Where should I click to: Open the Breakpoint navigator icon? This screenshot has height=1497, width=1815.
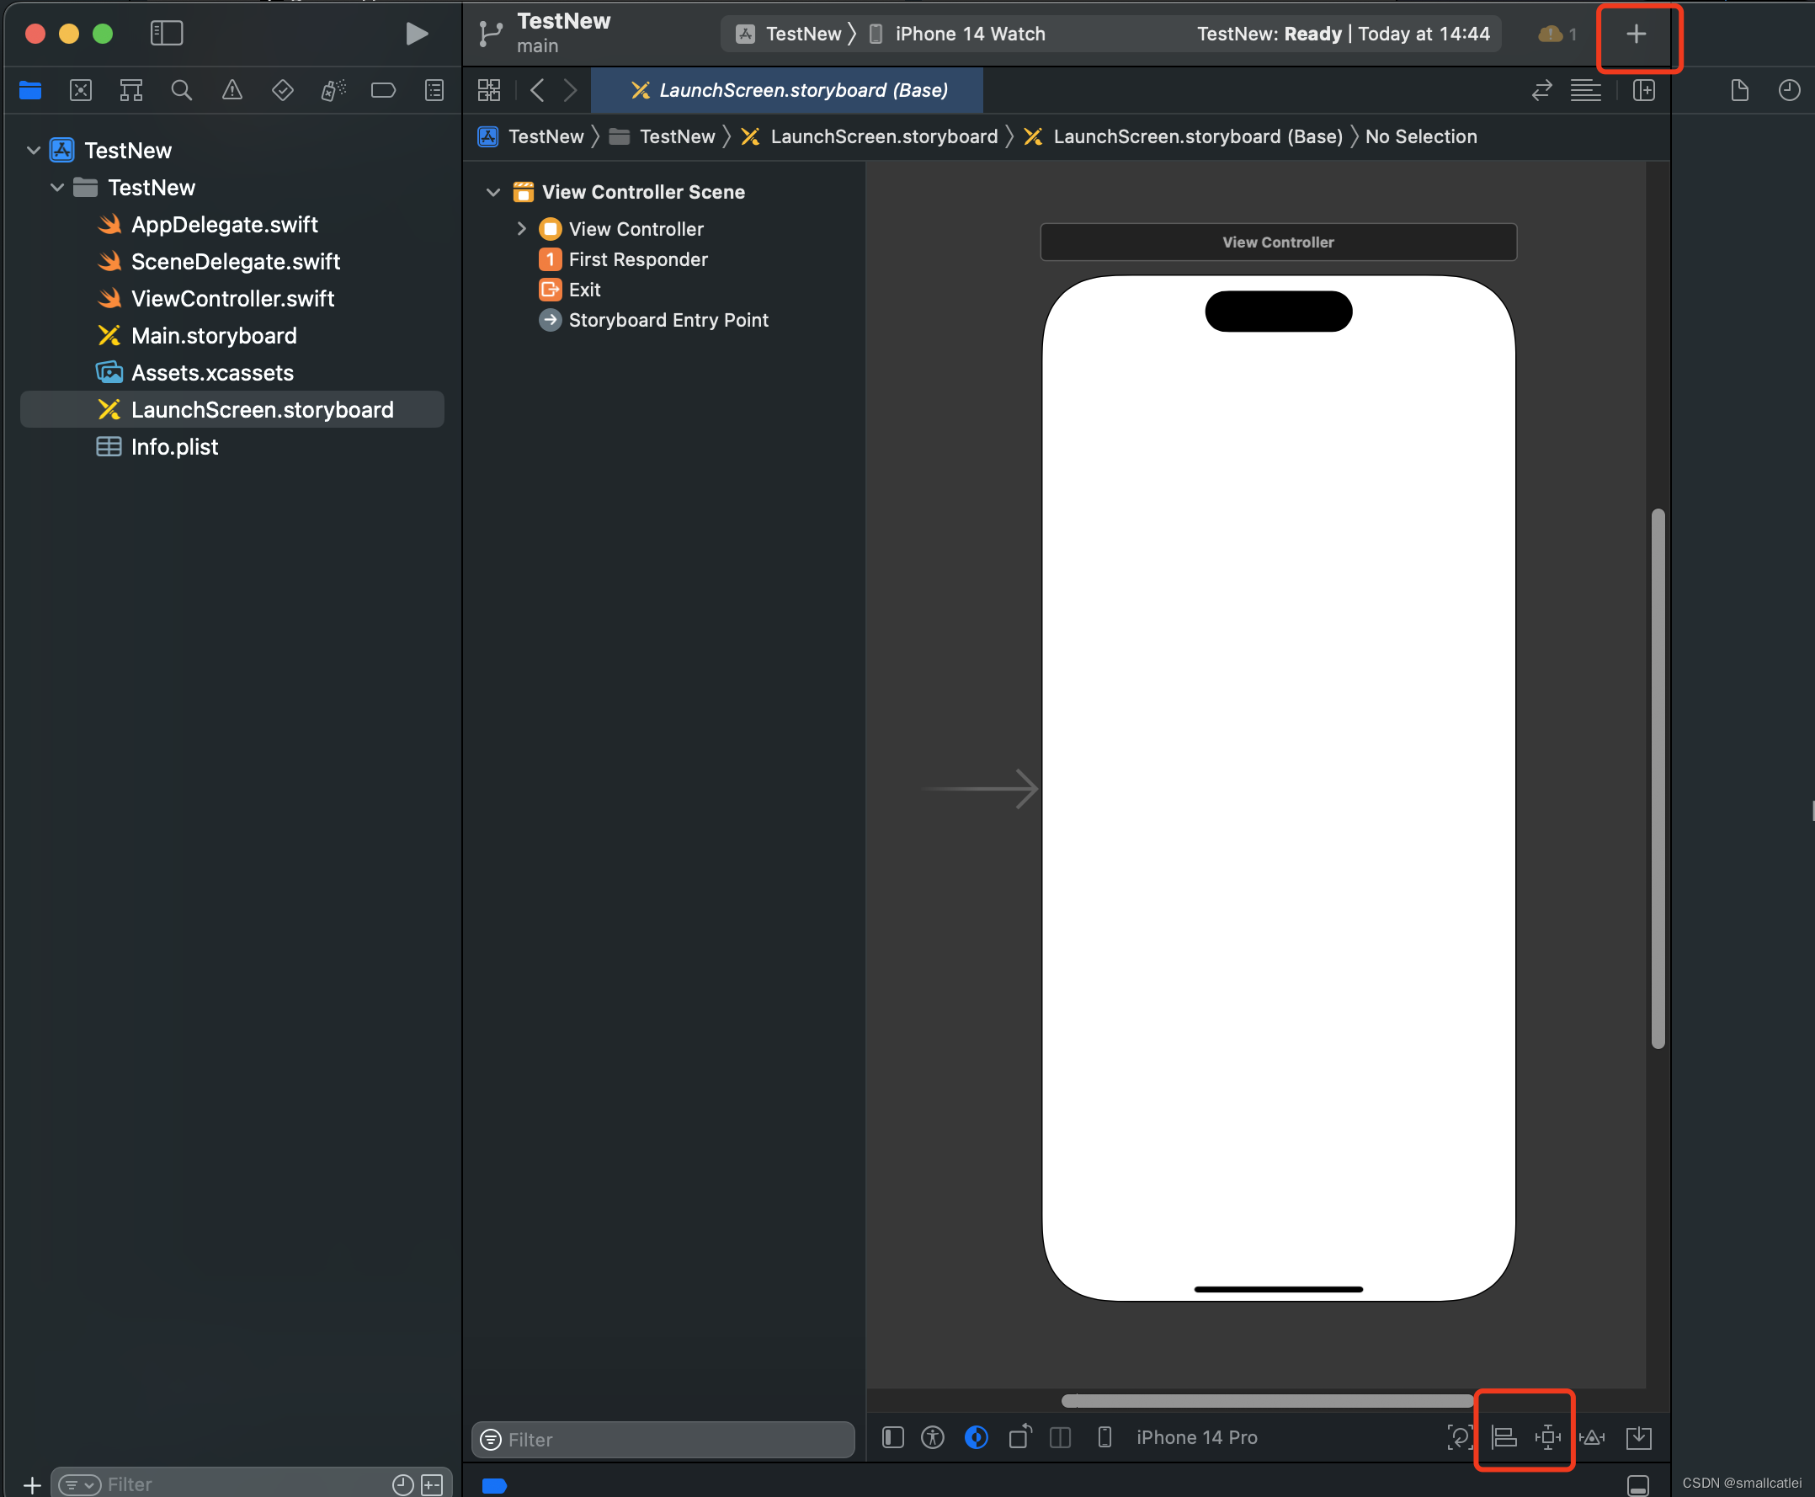(383, 91)
